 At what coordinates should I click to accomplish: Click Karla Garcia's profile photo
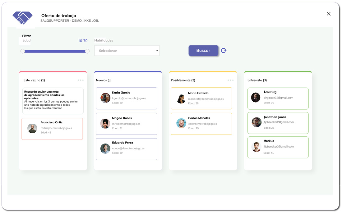click(105, 98)
